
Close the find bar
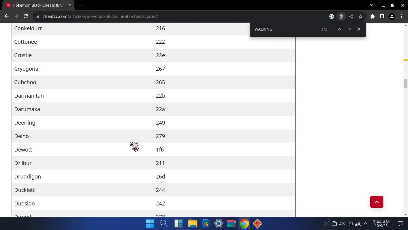pos(359,29)
